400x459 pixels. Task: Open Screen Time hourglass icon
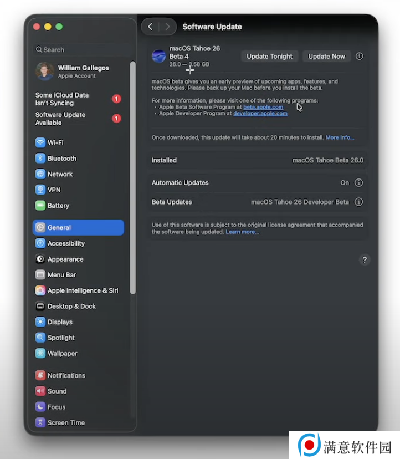[40, 423]
